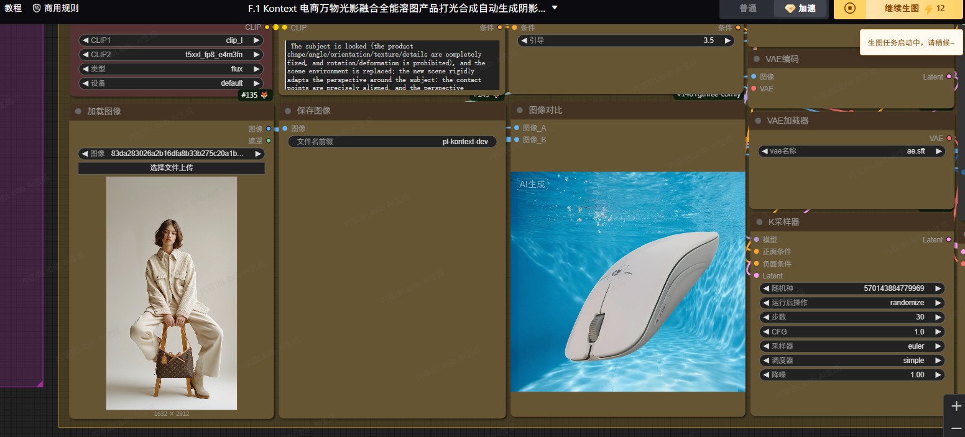The width and height of the screenshot is (965, 437).
Task: Click the collapse dot on K采样器 node
Action: [759, 222]
